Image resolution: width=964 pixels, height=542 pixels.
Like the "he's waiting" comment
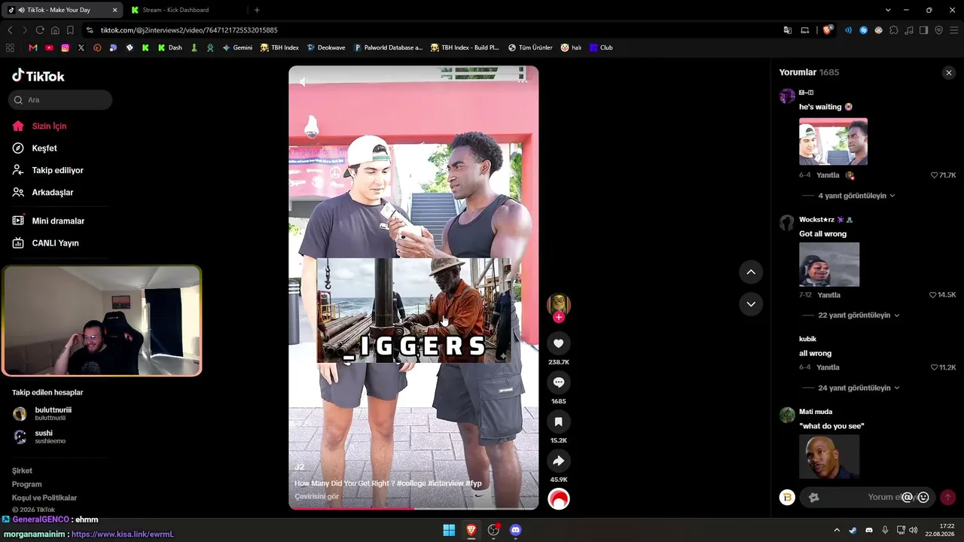click(934, 175)
